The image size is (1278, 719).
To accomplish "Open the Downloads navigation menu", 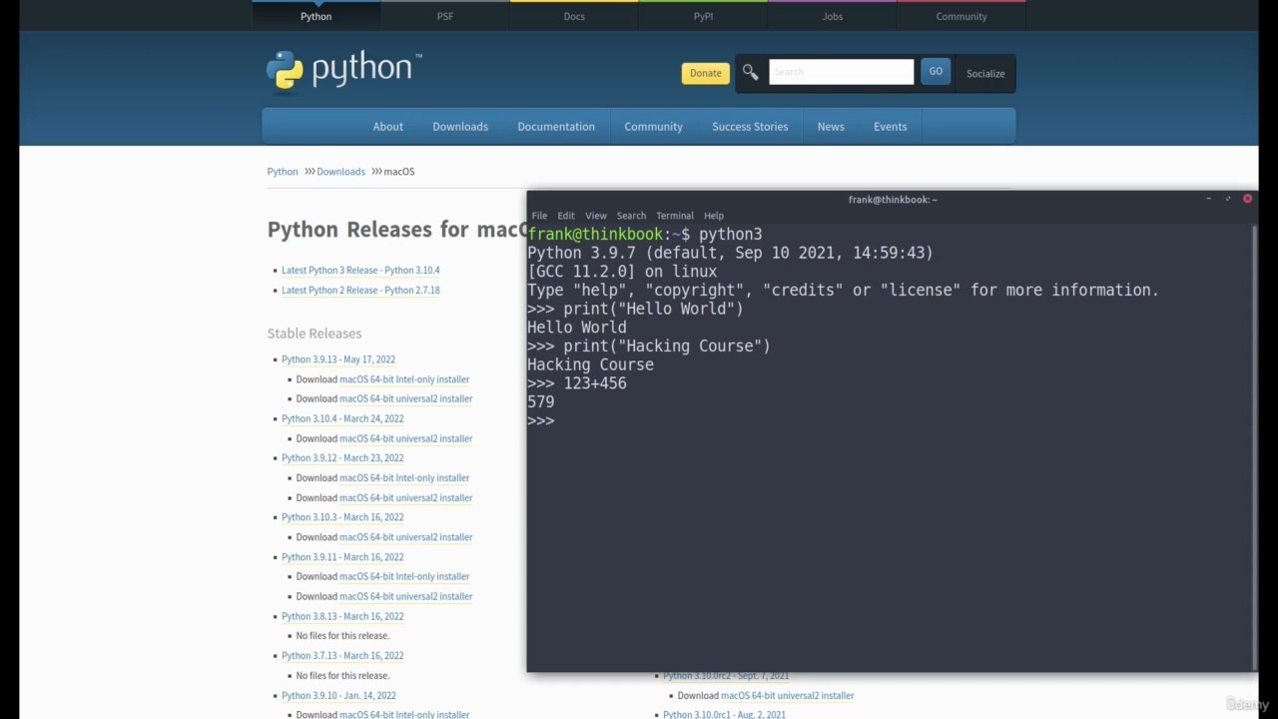I will (460, 127).
